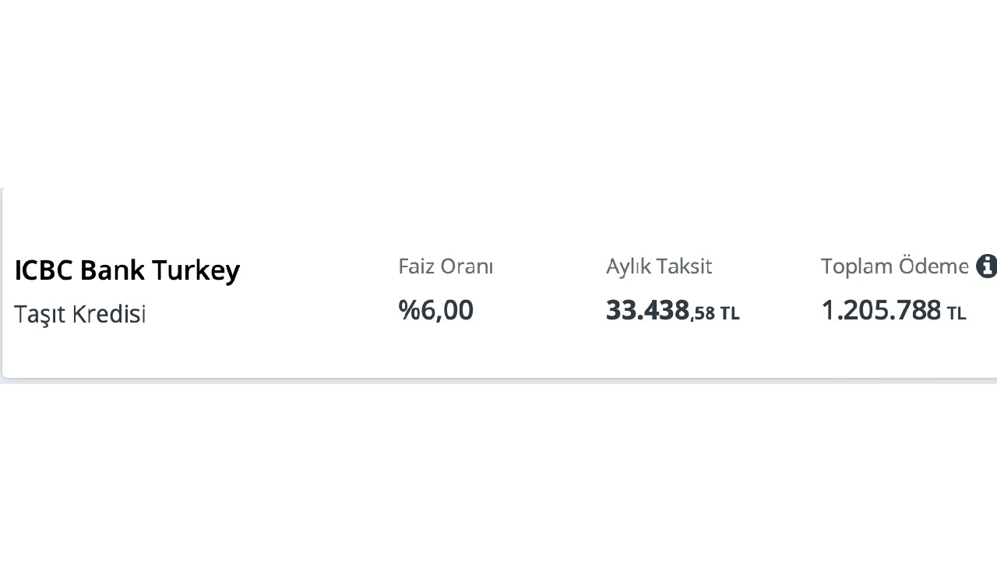Click the word ICBC in the bank title
997x561 pixels.
tap(44, 270)
